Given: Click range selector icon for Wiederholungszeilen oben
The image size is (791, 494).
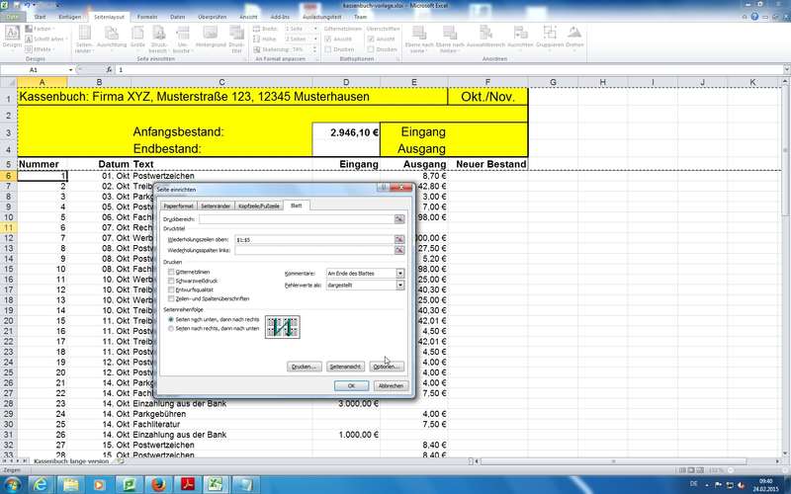Looking at the screenshot, I should pyautogui.click(x=399, y=239).
